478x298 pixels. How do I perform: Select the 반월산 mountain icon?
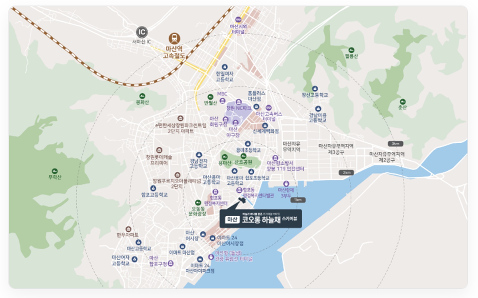(x=210, y=97)
